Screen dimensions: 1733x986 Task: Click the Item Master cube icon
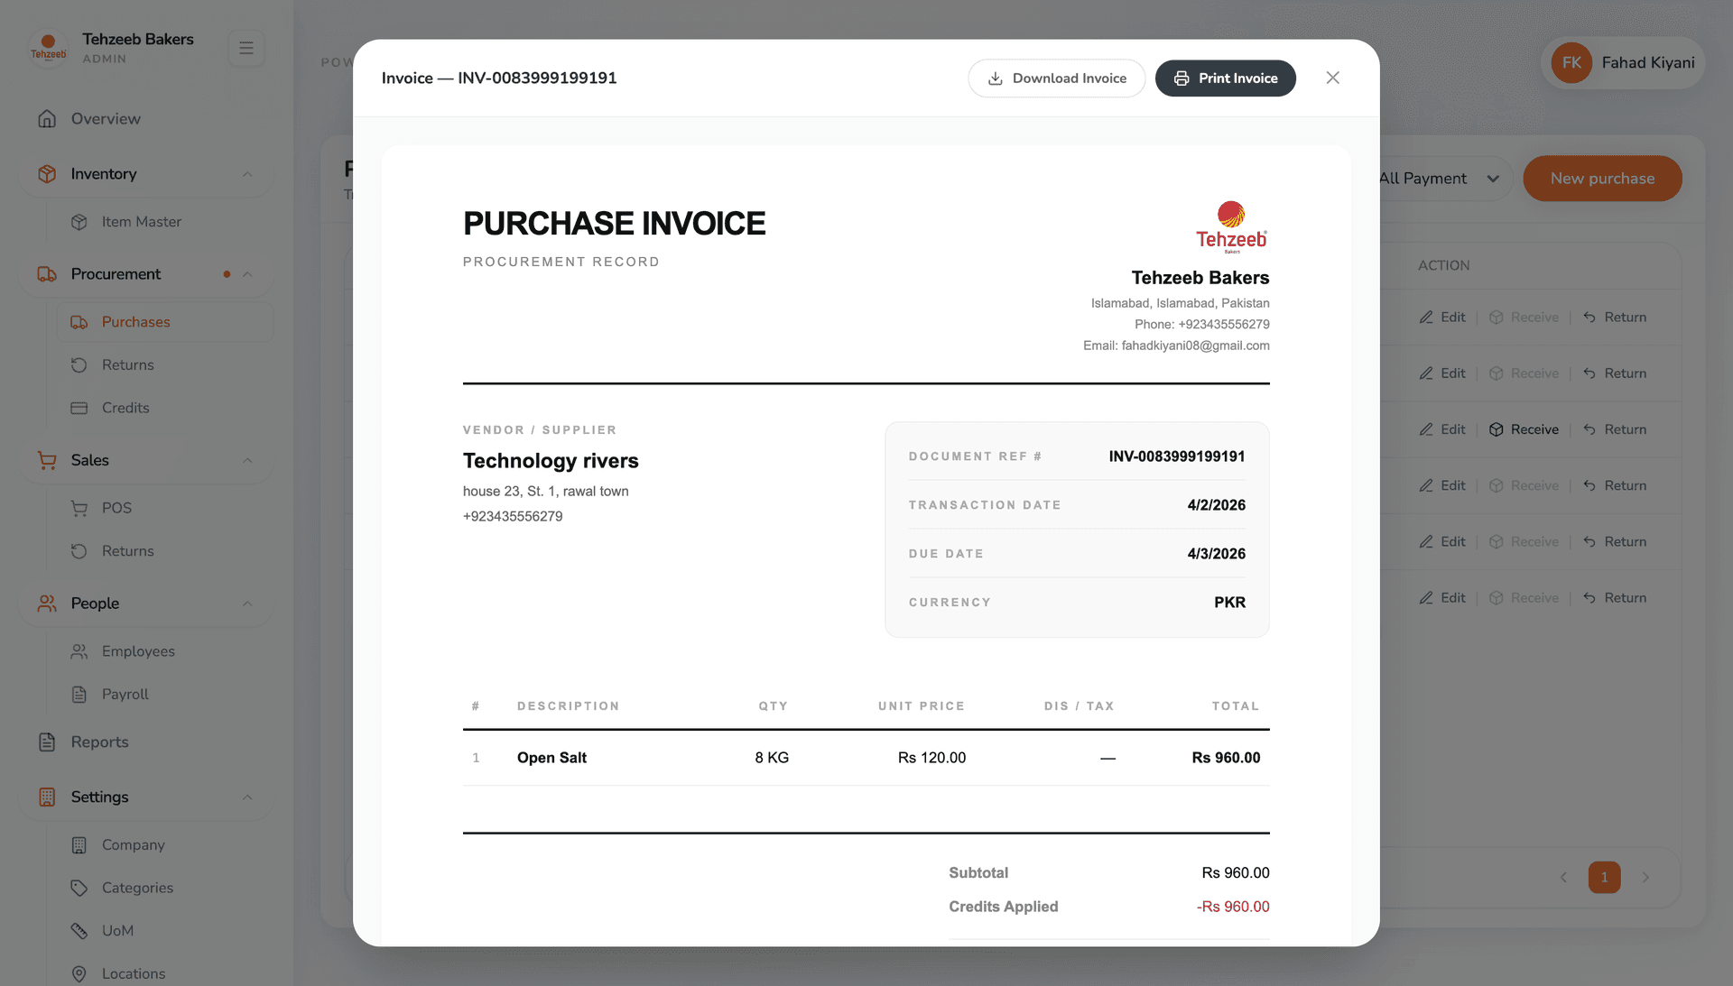click(79, 222)
